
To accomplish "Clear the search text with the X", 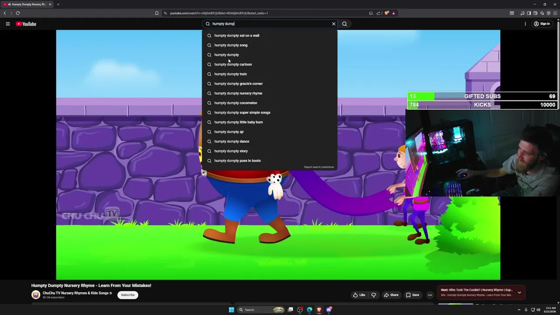I will coord(334,24).
